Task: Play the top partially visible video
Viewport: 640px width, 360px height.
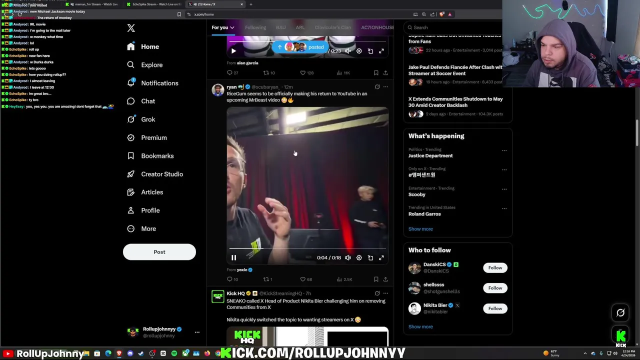Action: [x=233, y=51]
